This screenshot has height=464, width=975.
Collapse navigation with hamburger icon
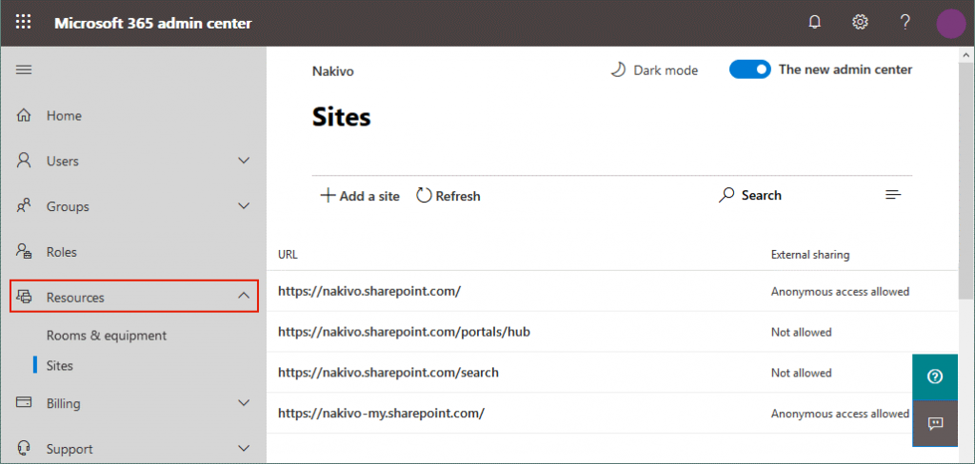(x=24, y=69)
